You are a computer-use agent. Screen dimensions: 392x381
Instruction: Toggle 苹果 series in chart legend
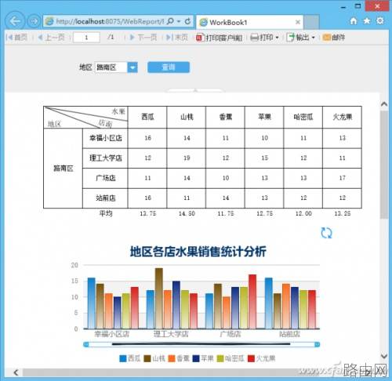pyautogui.click(x=203, y=358)
